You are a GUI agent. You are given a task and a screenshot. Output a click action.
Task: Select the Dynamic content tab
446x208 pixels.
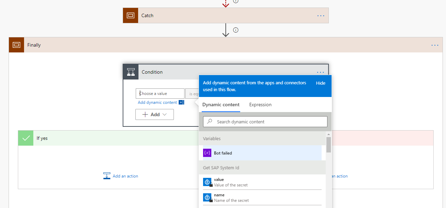pyautogui.click(x=221, y=105)
